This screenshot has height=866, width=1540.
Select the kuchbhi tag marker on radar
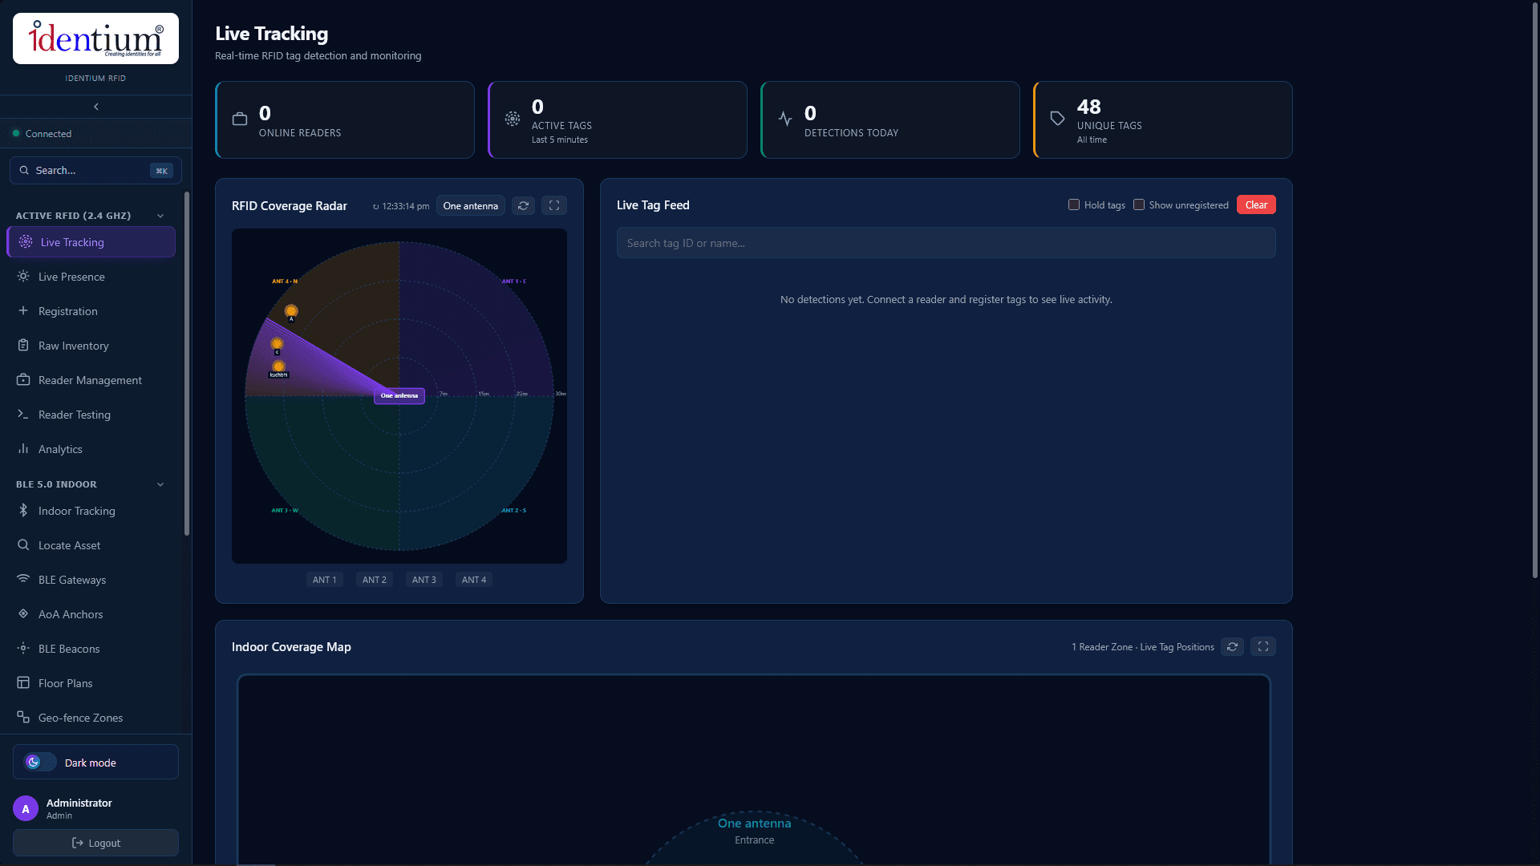pos(278,367)
